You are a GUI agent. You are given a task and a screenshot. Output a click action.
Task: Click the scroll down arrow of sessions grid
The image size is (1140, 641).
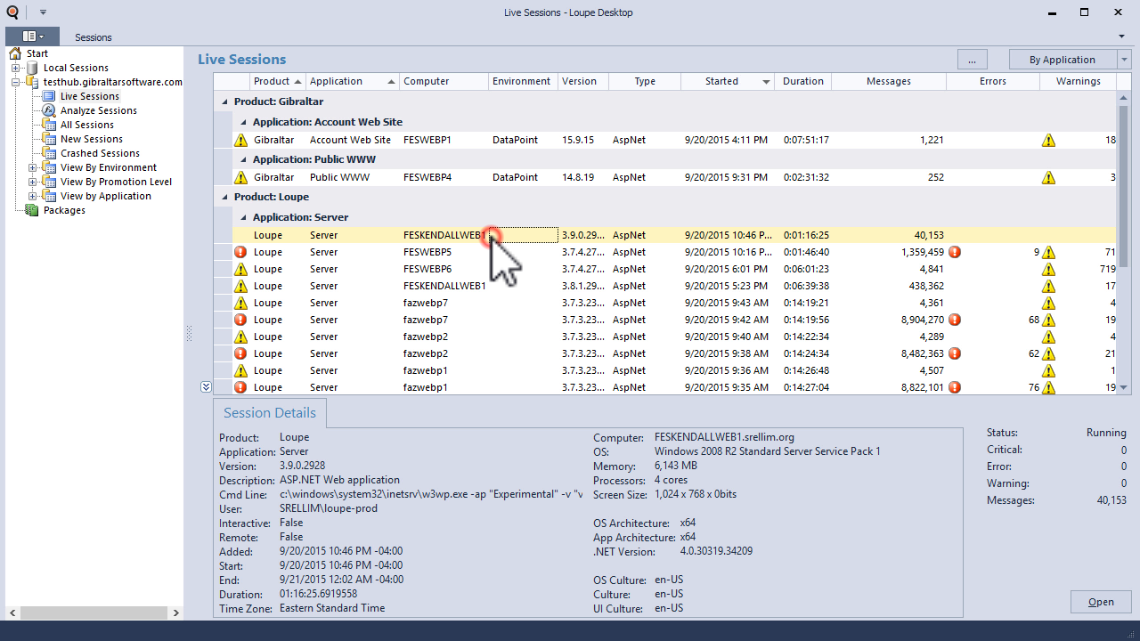[1123, 387]
